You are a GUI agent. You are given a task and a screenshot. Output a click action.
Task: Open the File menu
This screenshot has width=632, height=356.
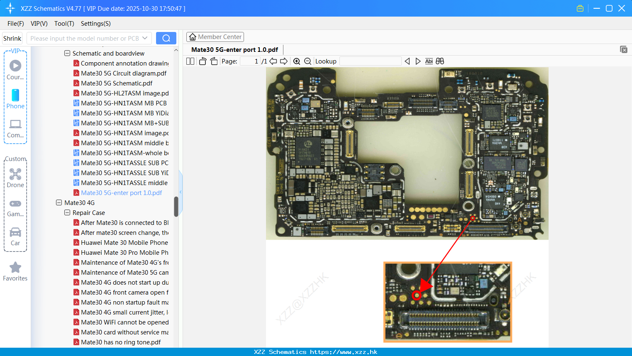pos(16,24)
